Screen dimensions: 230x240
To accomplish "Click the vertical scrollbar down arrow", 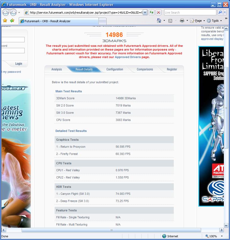I will click(226, 225).
